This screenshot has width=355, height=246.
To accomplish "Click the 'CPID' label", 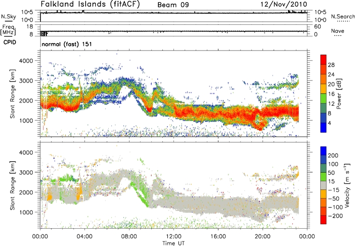I will (x=10, y=42).
